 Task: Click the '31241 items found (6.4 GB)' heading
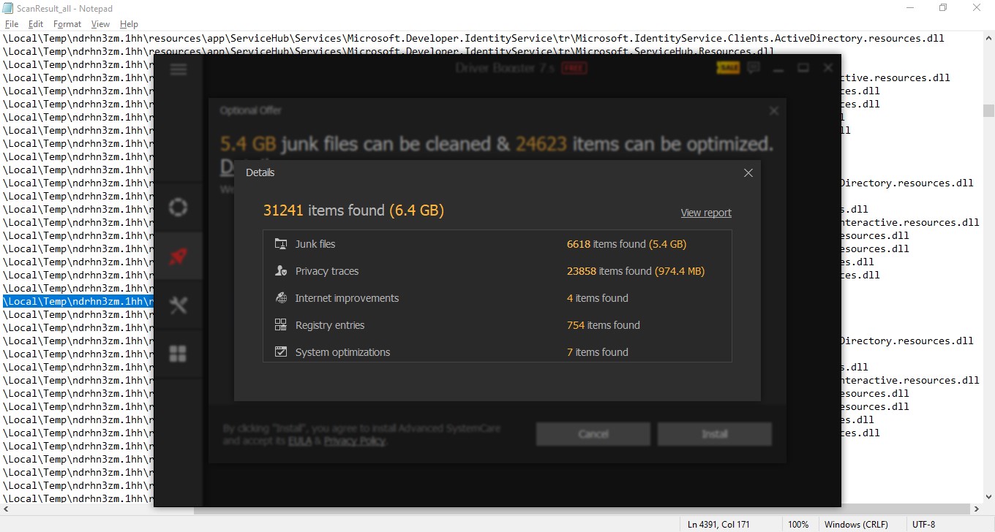353,210
